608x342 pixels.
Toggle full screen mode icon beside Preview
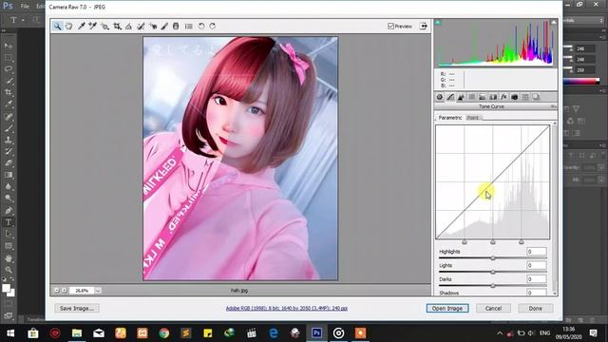point(424,27)
